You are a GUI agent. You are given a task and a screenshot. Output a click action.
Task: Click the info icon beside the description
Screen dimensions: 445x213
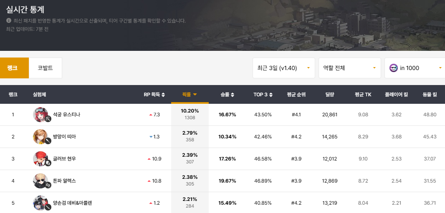[x=9, y=21]
